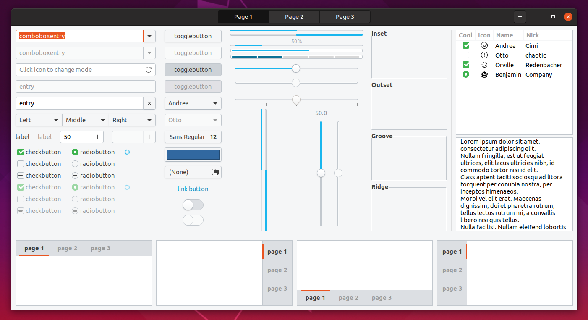Switch to Page 2 in the header bar
The image size is (588, 320).
click(294, 17)
